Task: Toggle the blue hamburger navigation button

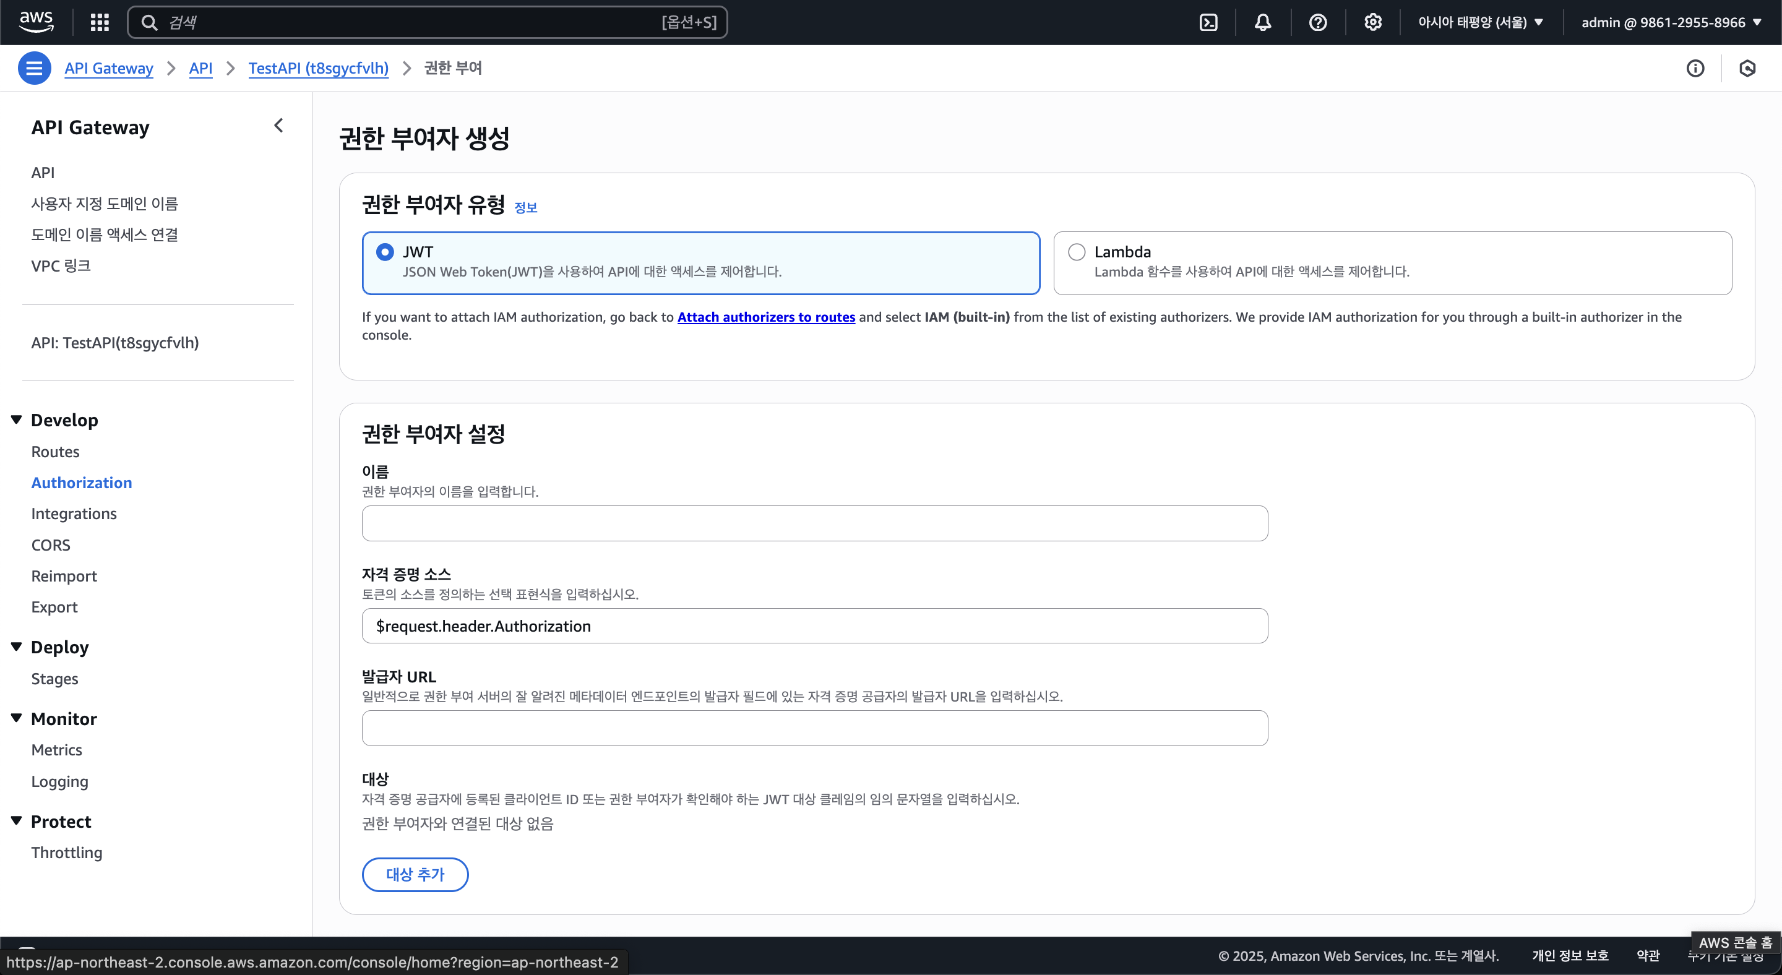Action: (34, 68)
